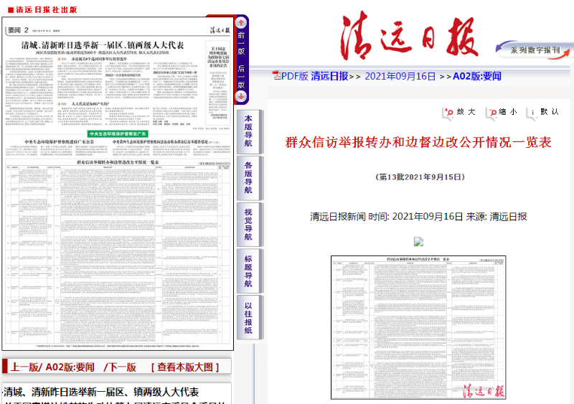Click the down arrow icon below 后一版
This screenshot has height=404, width=574.
[x=241, y=97]
